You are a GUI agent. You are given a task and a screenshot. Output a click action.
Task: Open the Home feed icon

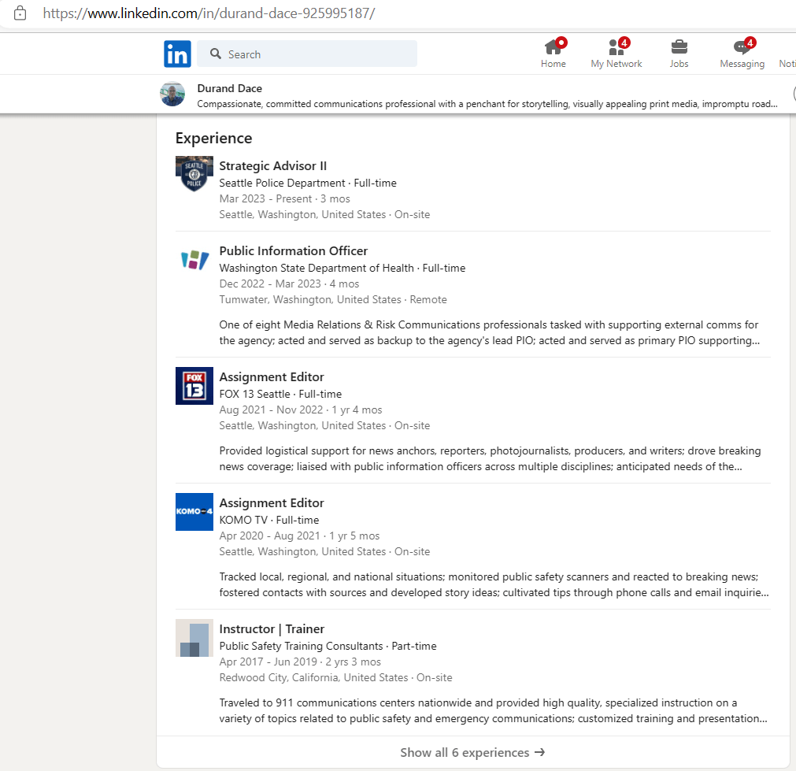(x=553, y=47)
